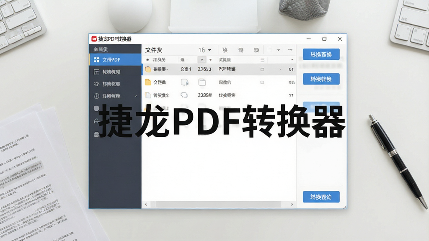Viewport: 429px width, 241px height.
Task: Click the red app logo in title bar
Action: coord(94,39)
